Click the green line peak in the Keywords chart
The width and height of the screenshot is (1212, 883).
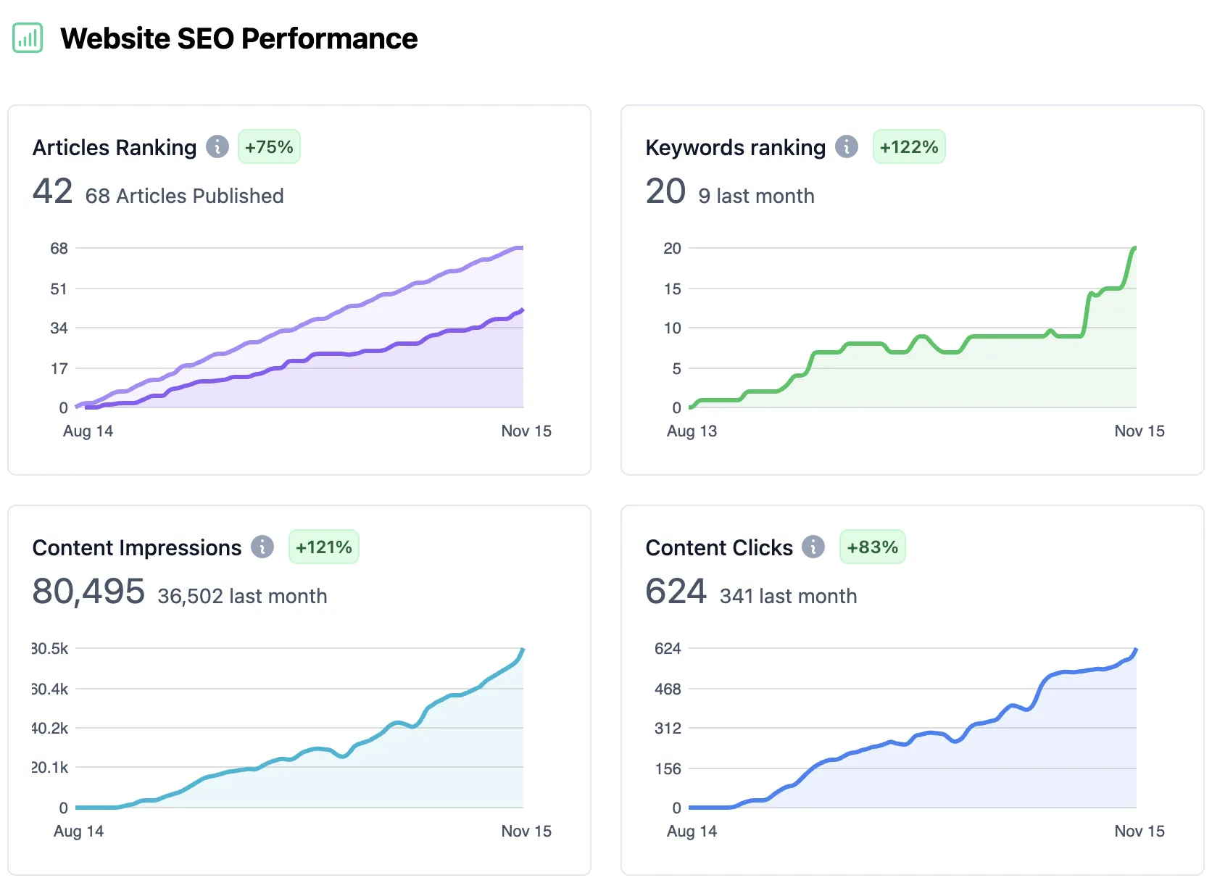pos(1134,248)
